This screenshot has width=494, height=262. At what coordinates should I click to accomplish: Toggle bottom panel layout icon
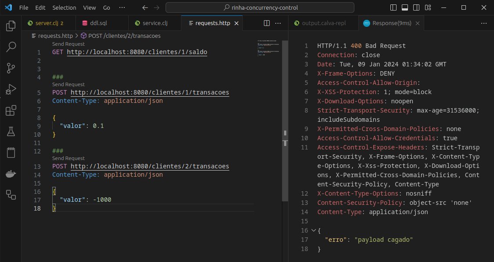click(x=405, y=7)
